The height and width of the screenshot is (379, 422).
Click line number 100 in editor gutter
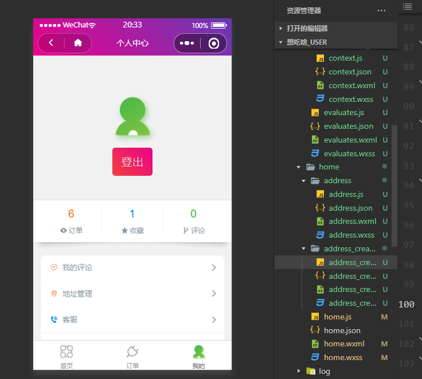(407, 305)
